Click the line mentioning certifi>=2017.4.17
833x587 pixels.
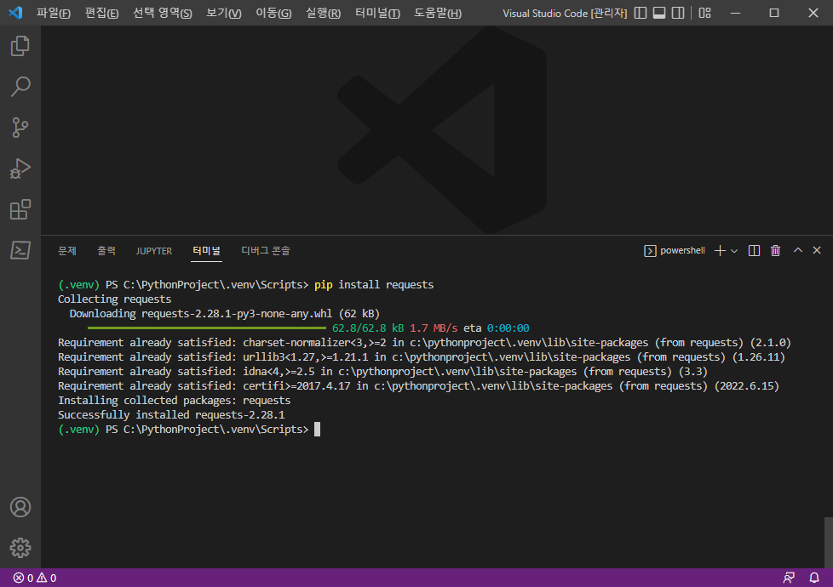418,386
